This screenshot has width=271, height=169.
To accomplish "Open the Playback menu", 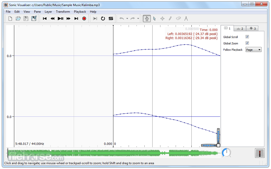I will [80, 12].
